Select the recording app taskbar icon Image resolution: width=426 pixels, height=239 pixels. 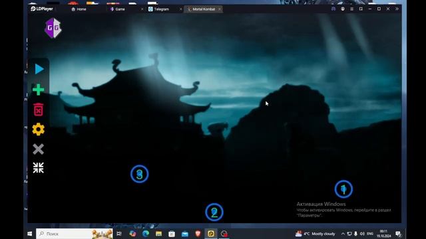click(x=224, y=234)
